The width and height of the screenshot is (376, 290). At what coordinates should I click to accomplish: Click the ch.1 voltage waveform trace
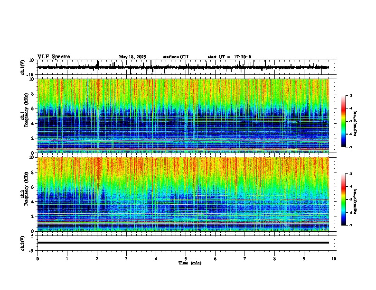coord(183,67)
